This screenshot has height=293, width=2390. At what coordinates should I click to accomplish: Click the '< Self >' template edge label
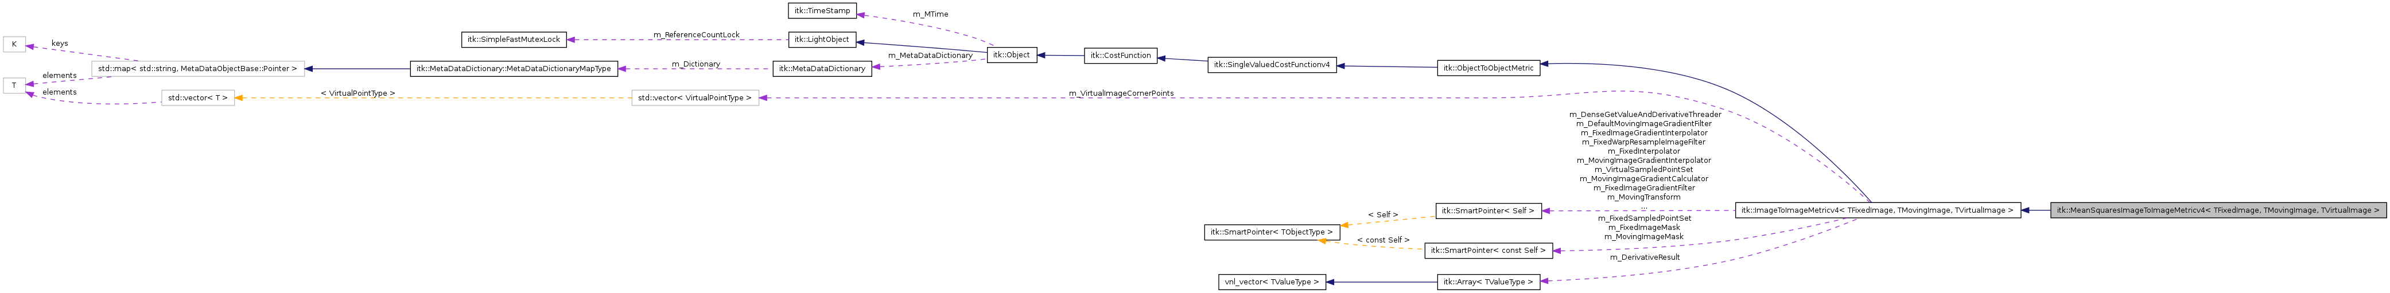pyautogui.click(x=1382, y=215)
